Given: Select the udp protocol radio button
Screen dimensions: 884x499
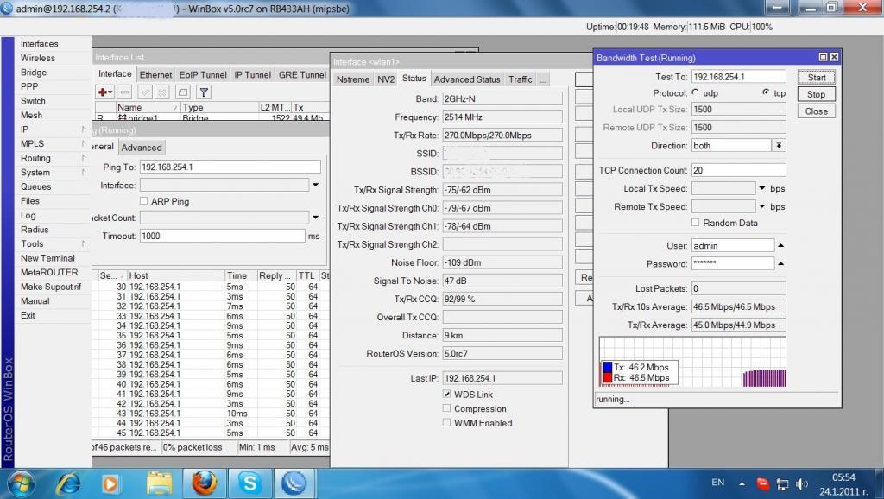Looking at the screenshot, I should (x=695, y=93).
